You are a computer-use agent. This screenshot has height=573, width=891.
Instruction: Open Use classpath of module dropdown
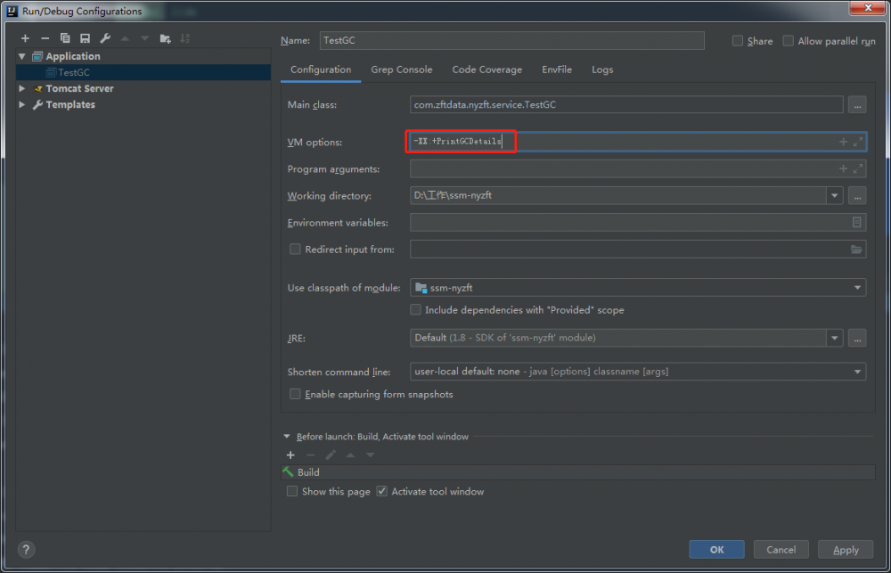click(x=638, y=288)
